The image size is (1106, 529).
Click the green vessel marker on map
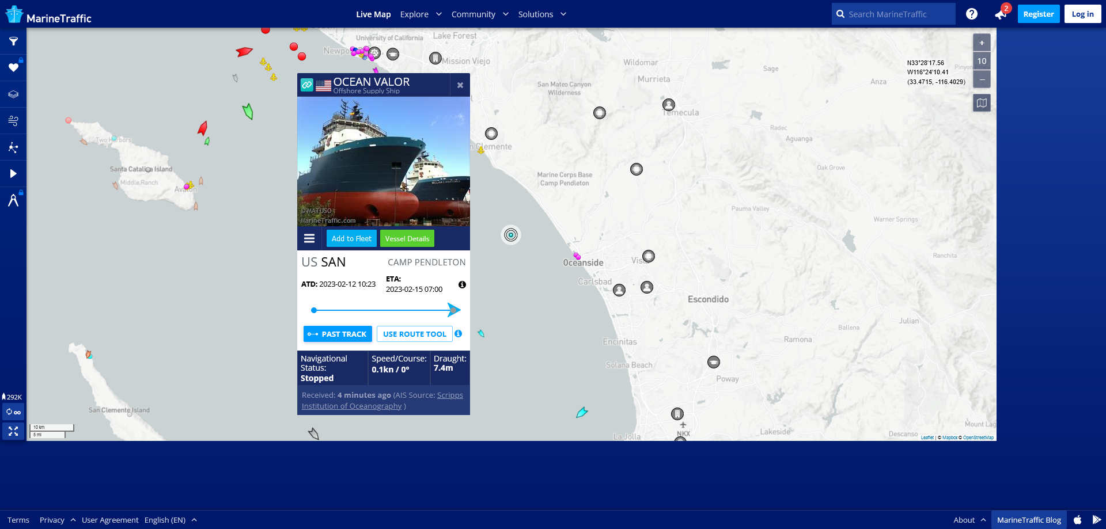pyautogui.click(x=248, y=111)
